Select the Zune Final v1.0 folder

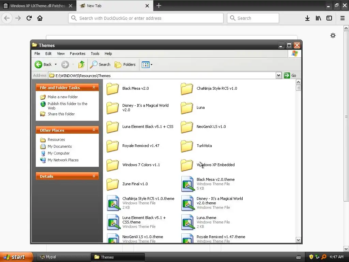tap(127, 184)
